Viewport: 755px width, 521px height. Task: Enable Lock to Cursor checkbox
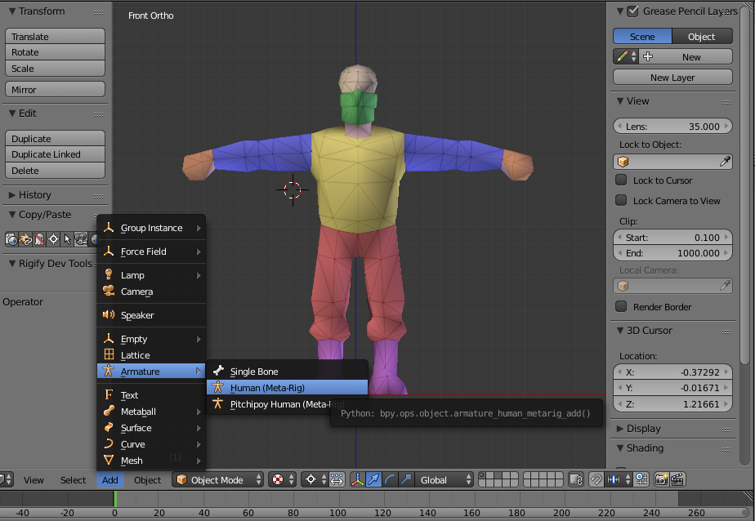(x=621, y=180)
